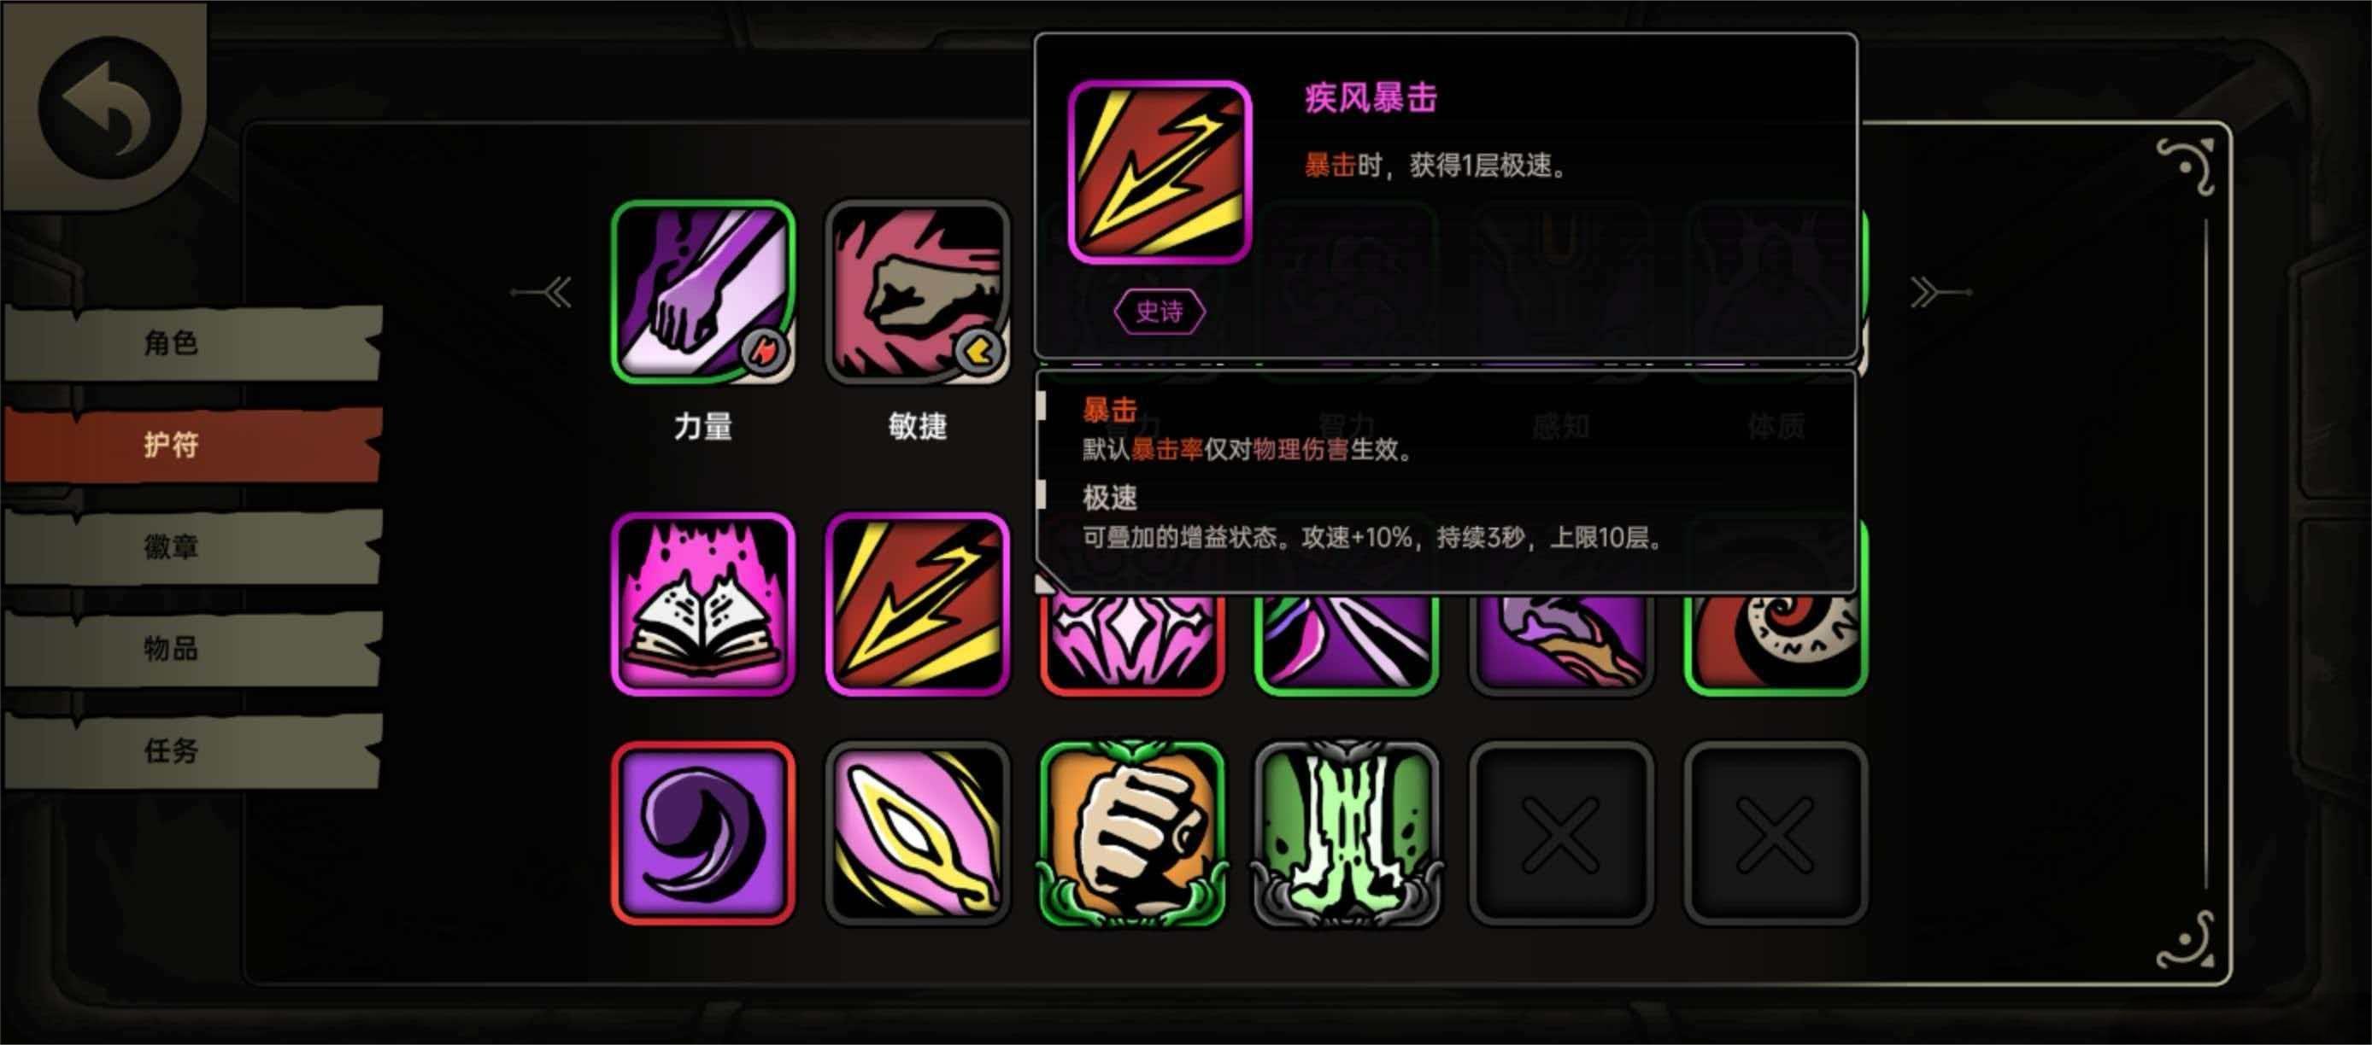Viewport: 2372px width, 1045px height.
Task: Select the purple swirl amulet
Action: 702,832
